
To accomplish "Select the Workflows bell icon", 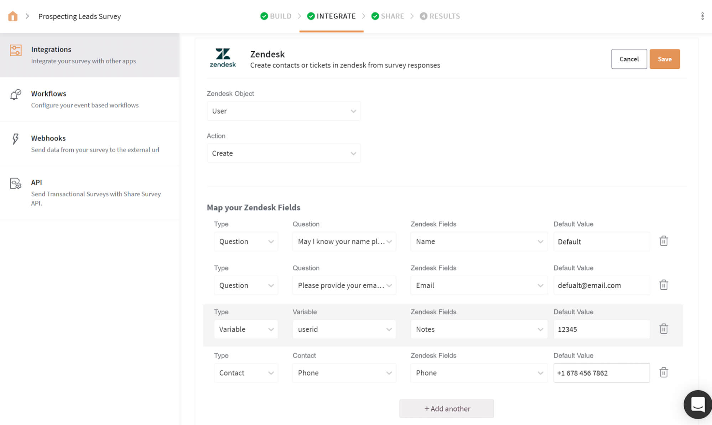I will [15, 94].
